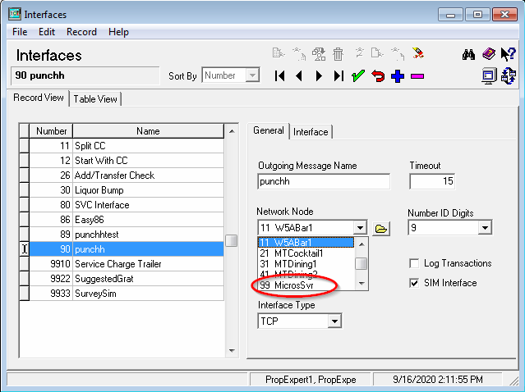Select the SurveySim row
525x392 pixels.
pos(127,294)
